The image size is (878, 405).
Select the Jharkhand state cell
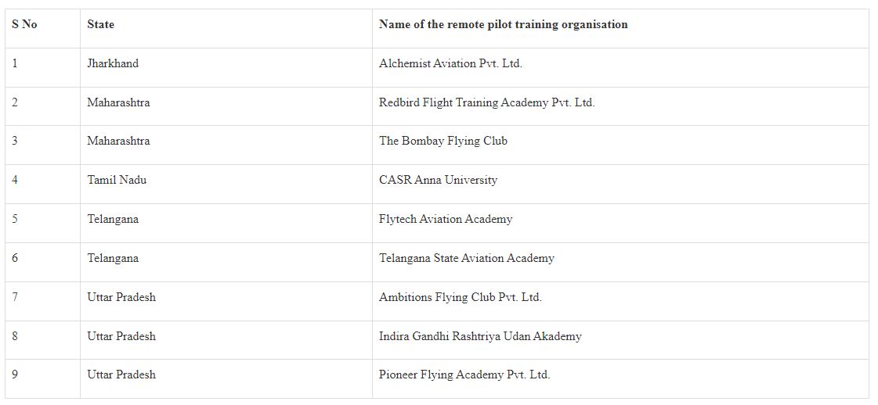[113, 63]
